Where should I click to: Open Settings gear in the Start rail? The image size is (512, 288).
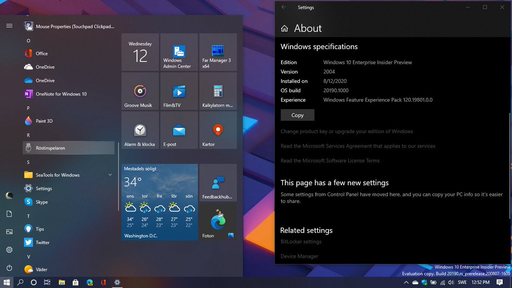9,250
